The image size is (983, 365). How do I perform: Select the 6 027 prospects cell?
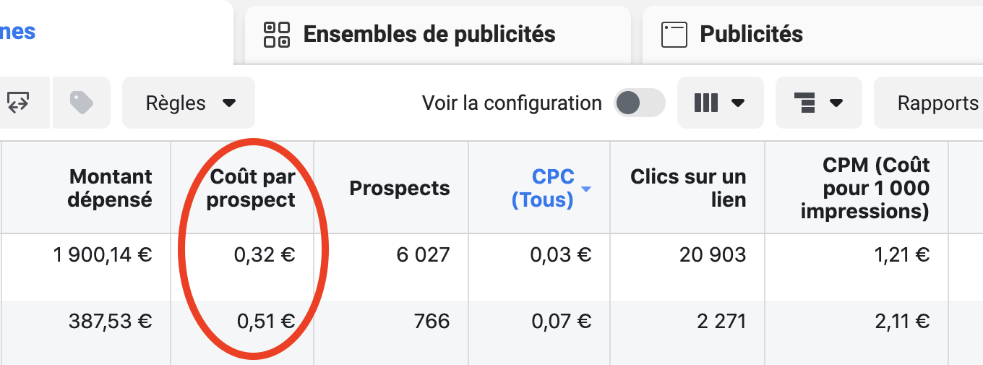pyautogui.click(x=423, y=254)
